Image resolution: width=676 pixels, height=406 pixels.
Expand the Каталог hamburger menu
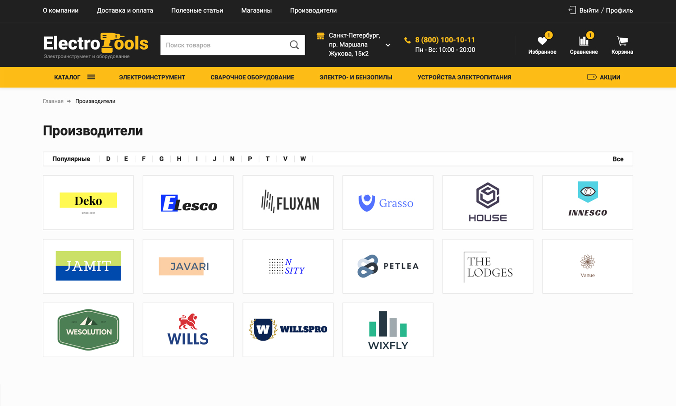coord(91,77)
